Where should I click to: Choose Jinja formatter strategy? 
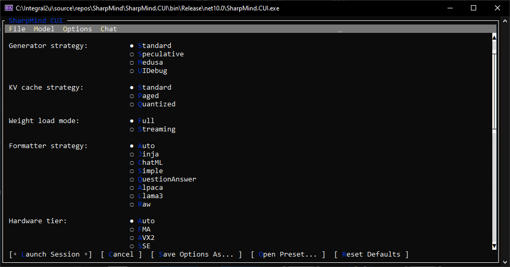[x=144, y=154]
